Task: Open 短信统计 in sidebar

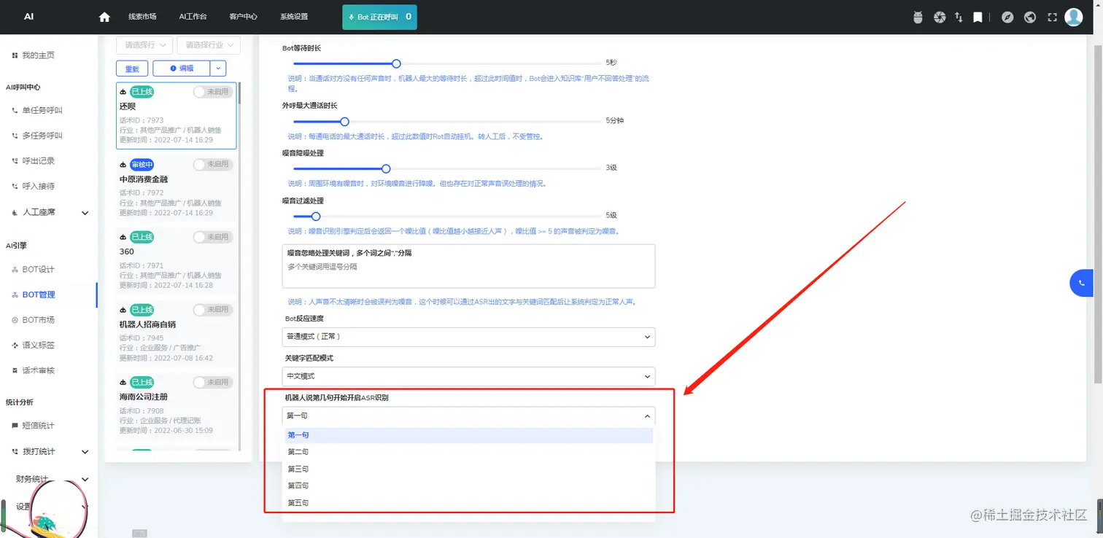Action: click(39, 426)
